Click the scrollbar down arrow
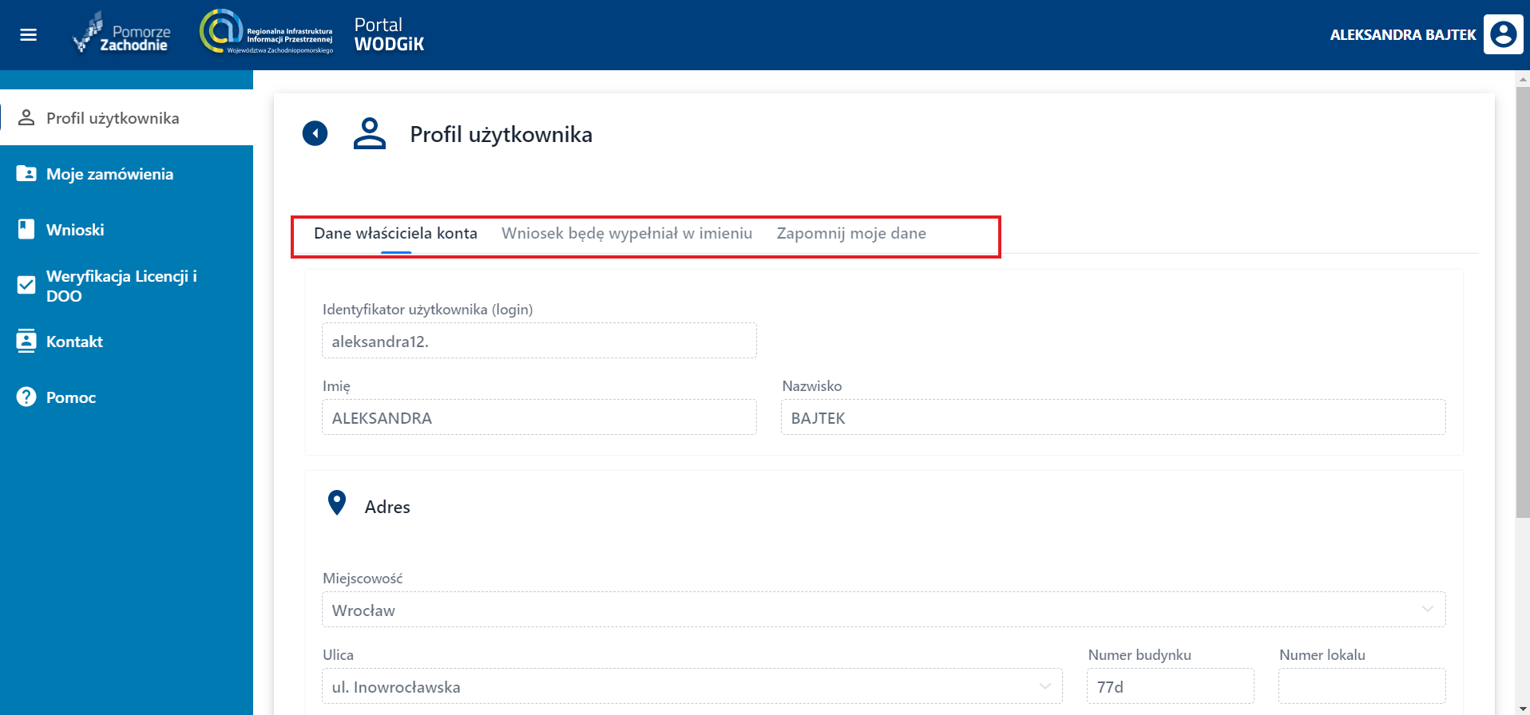1530x715 pixels. tap(1522, 709)
